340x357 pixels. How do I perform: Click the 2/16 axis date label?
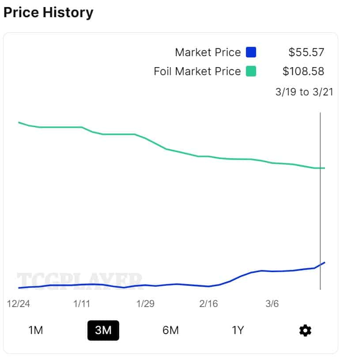[x=209, y=304]
